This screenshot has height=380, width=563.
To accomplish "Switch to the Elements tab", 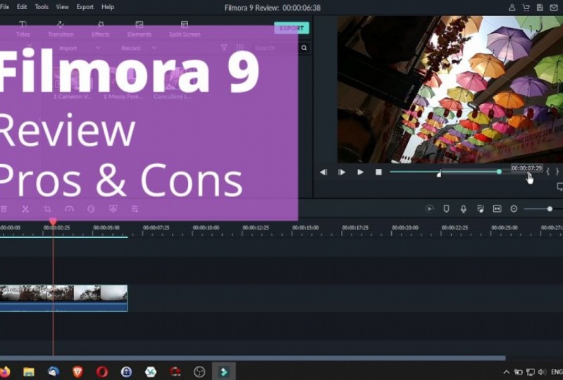I will (x=140, y=29).
